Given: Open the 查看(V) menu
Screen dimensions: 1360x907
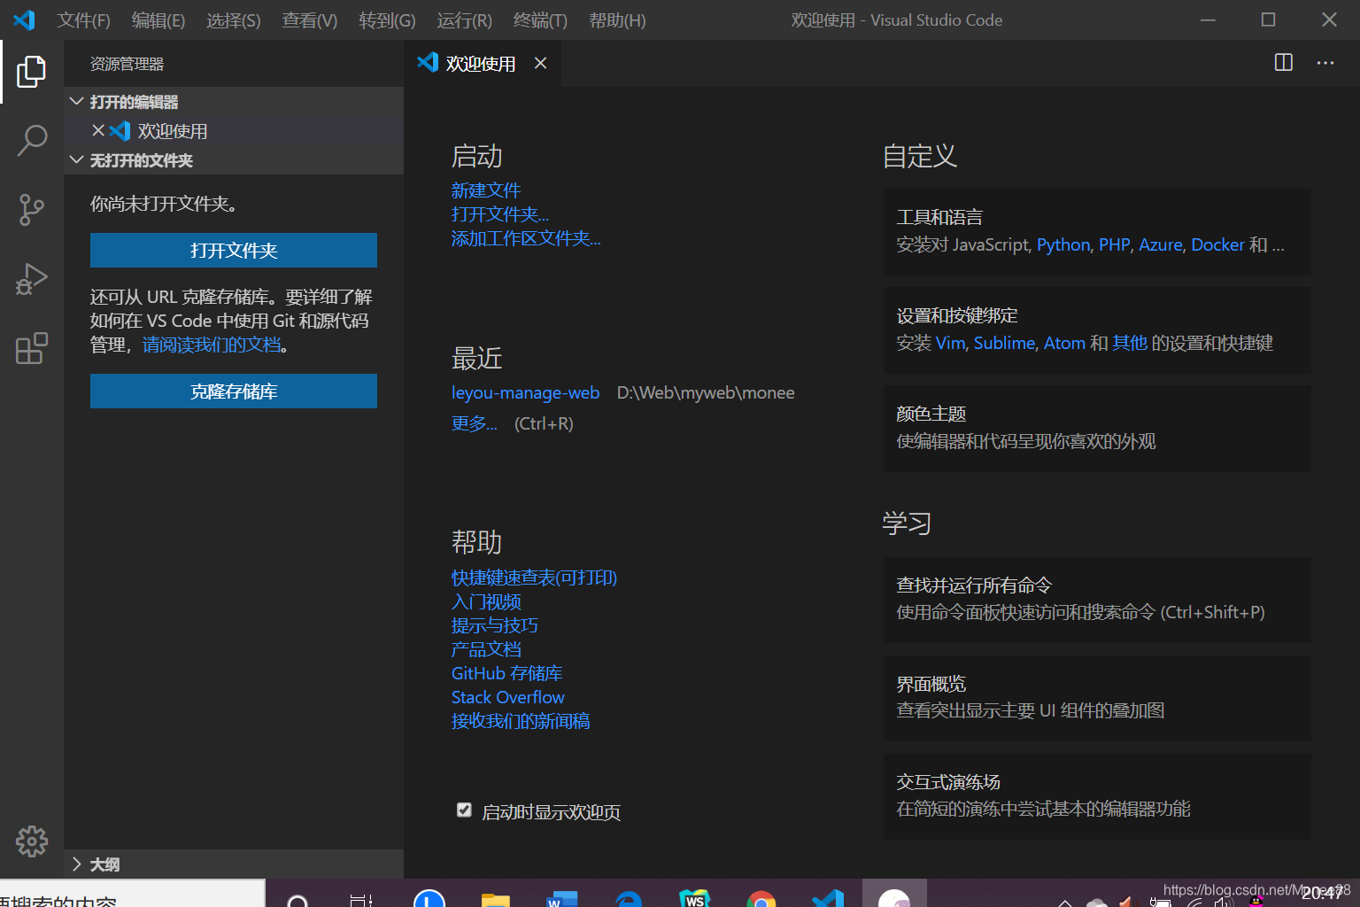Looking at the screenshot, I should 310,19.
